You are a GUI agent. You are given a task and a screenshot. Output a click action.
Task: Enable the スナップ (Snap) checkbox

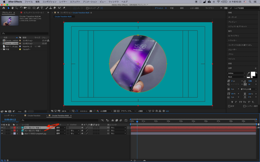(87, 8)
